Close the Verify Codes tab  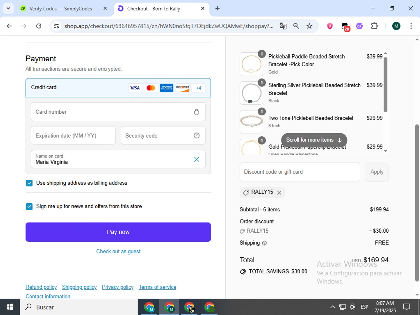[105, 8]
